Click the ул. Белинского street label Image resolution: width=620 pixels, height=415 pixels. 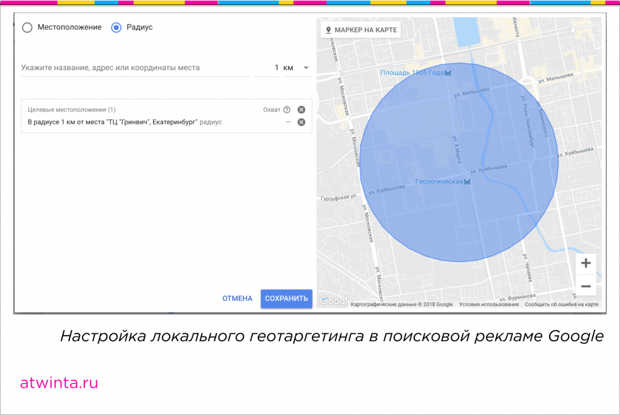coord(542,120)
